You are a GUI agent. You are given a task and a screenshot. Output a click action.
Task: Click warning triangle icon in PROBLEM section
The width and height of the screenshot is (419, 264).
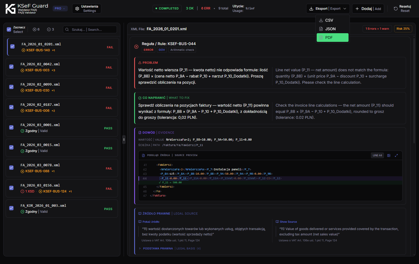[x=140, y=63]
